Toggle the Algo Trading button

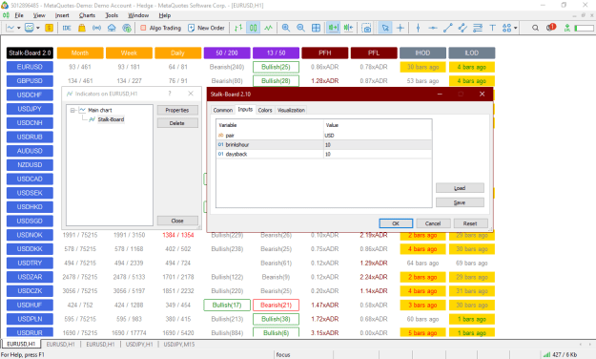point(160,28)
